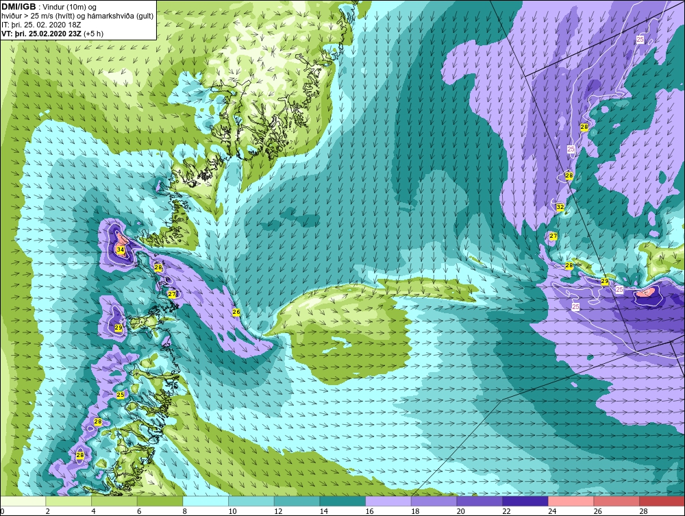Select the red legend swatch above 28 m/s
Image resolution: width=685 pixels, height=516 pixels.
[x=662, y=501]
